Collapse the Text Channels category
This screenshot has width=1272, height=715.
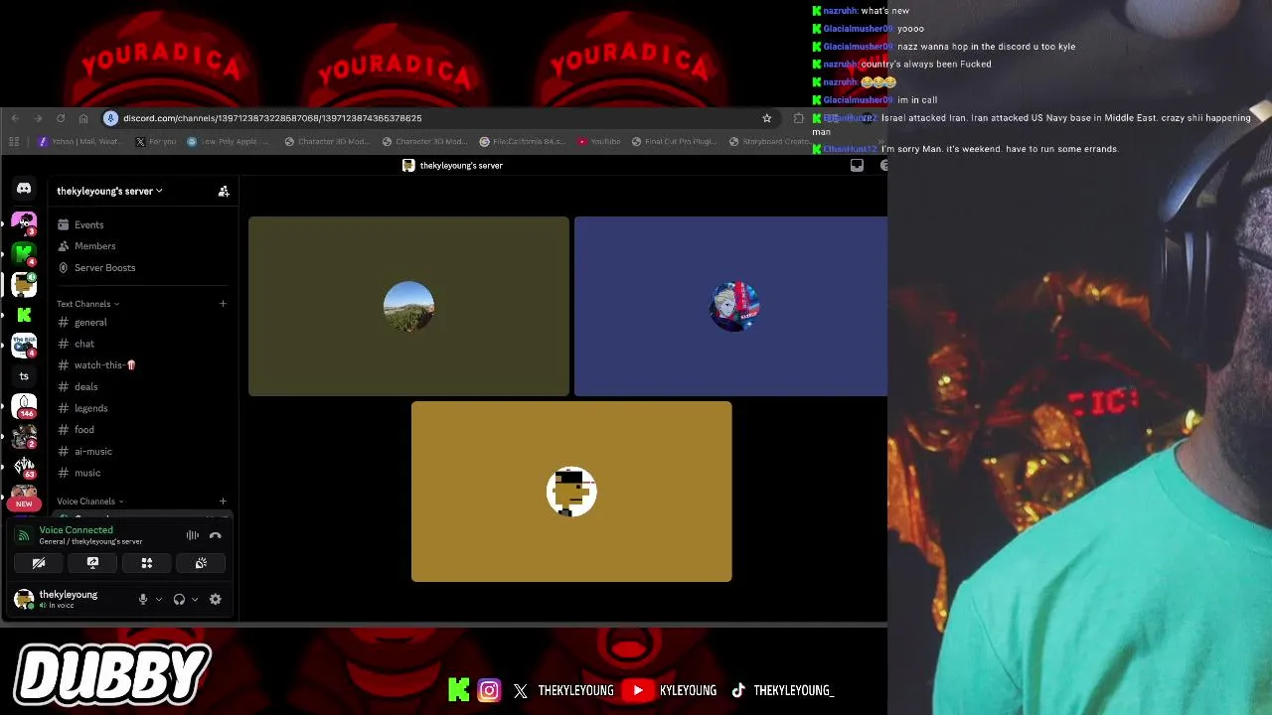point(87,304)
